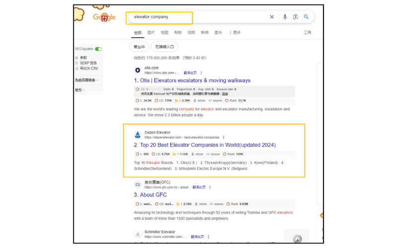Screen dimensions: 397x248
Task: Switch to the 新闻 tab
Action: pyautogui.click(x=204, y=33)
